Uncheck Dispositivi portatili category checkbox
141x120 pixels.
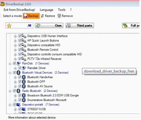pyautogui.click(x=14, y=104)
